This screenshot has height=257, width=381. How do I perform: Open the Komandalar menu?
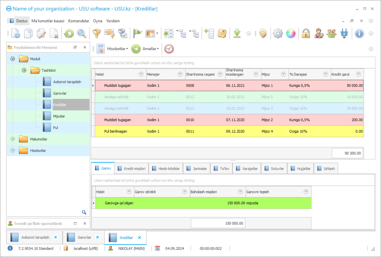pos(79,21)
